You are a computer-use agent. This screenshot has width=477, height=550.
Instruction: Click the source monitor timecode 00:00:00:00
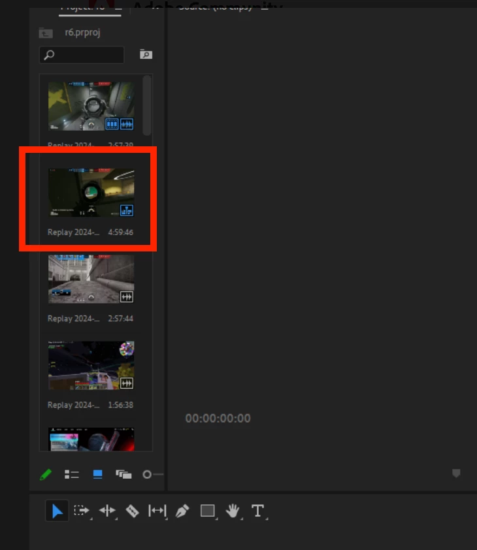point(218,418)
